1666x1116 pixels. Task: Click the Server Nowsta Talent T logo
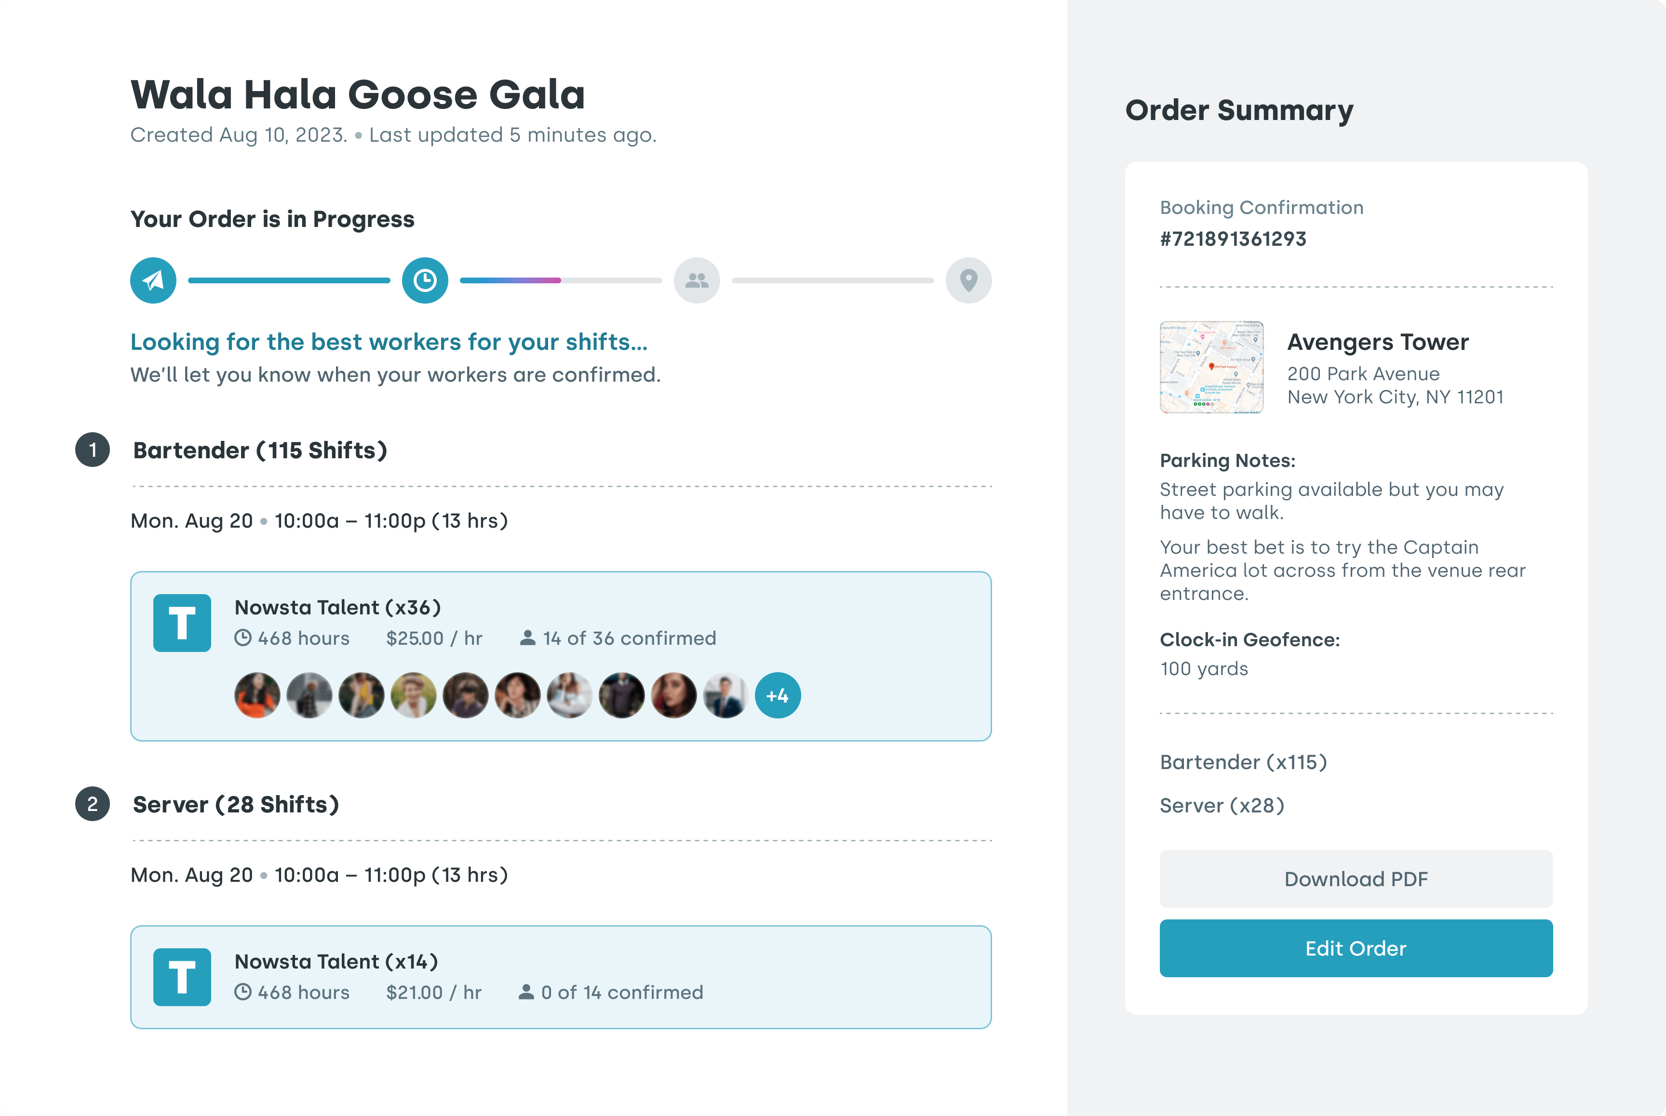pyautogui.click(x=182, y=977)
